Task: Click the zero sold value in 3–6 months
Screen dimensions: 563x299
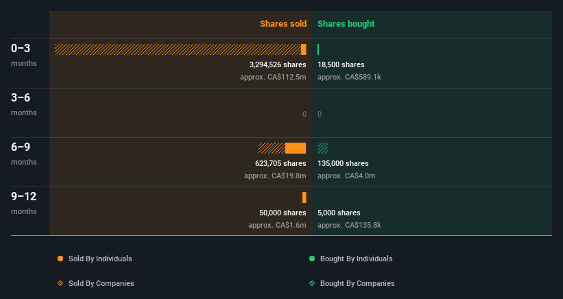Action: [304, 114]
